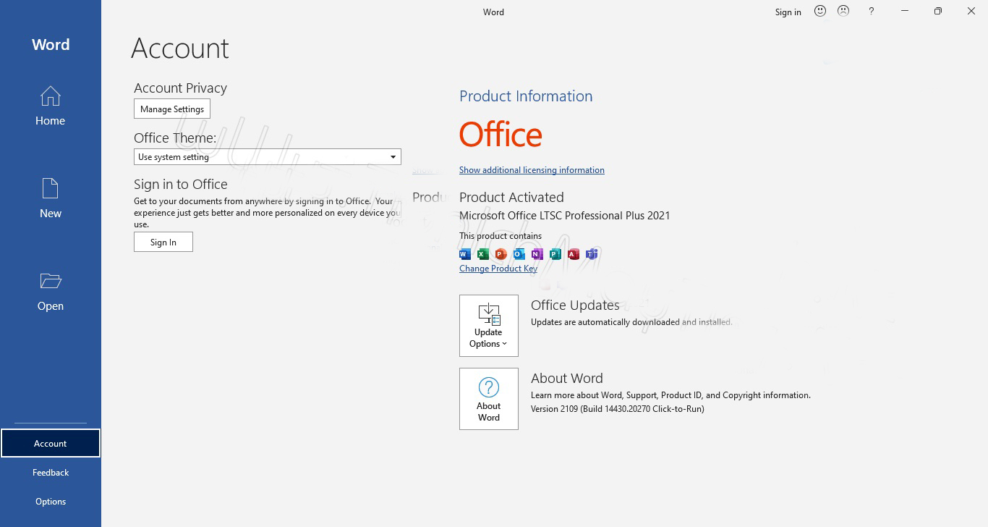988x527 pixels.
Task: Click the Office logo in Product Information
Action: coord(501,135)
